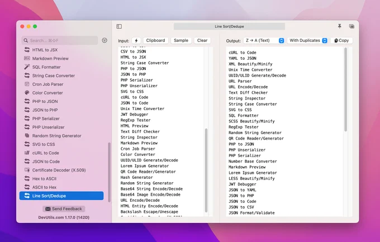Click the ASCII to Hex icon
This screenshot has width=380, height=242.
(x=27, y=187)
